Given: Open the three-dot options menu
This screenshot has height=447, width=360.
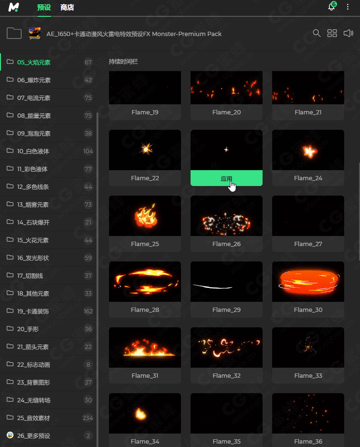Looking at the screenshot, I should coord(348,7).
